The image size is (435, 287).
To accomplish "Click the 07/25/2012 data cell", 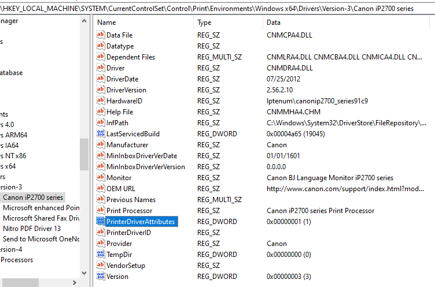I will point(283,79).
